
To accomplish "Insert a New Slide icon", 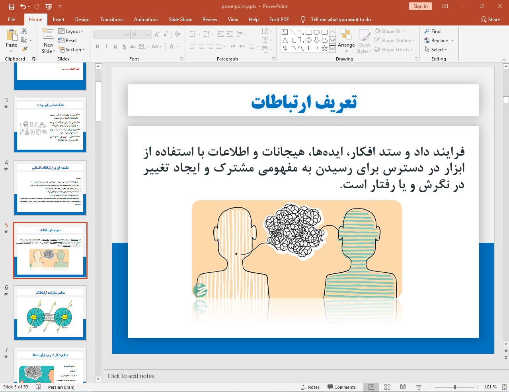I will pos(48,35).
